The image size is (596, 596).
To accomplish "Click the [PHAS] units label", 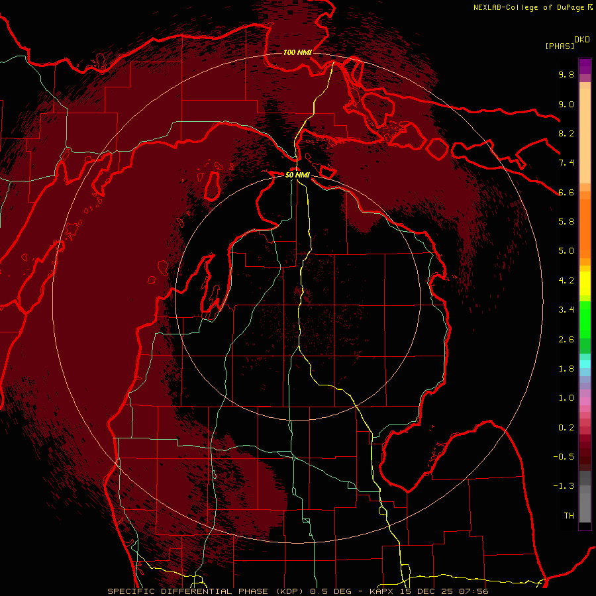I will click(560, 46).
